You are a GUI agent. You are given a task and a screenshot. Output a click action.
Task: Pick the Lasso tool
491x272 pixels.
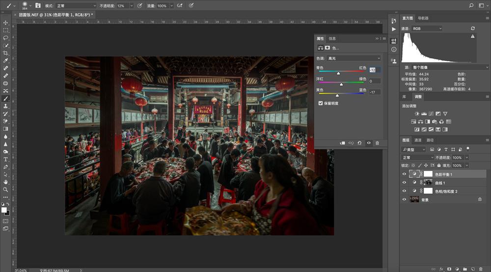coord(6,38)
